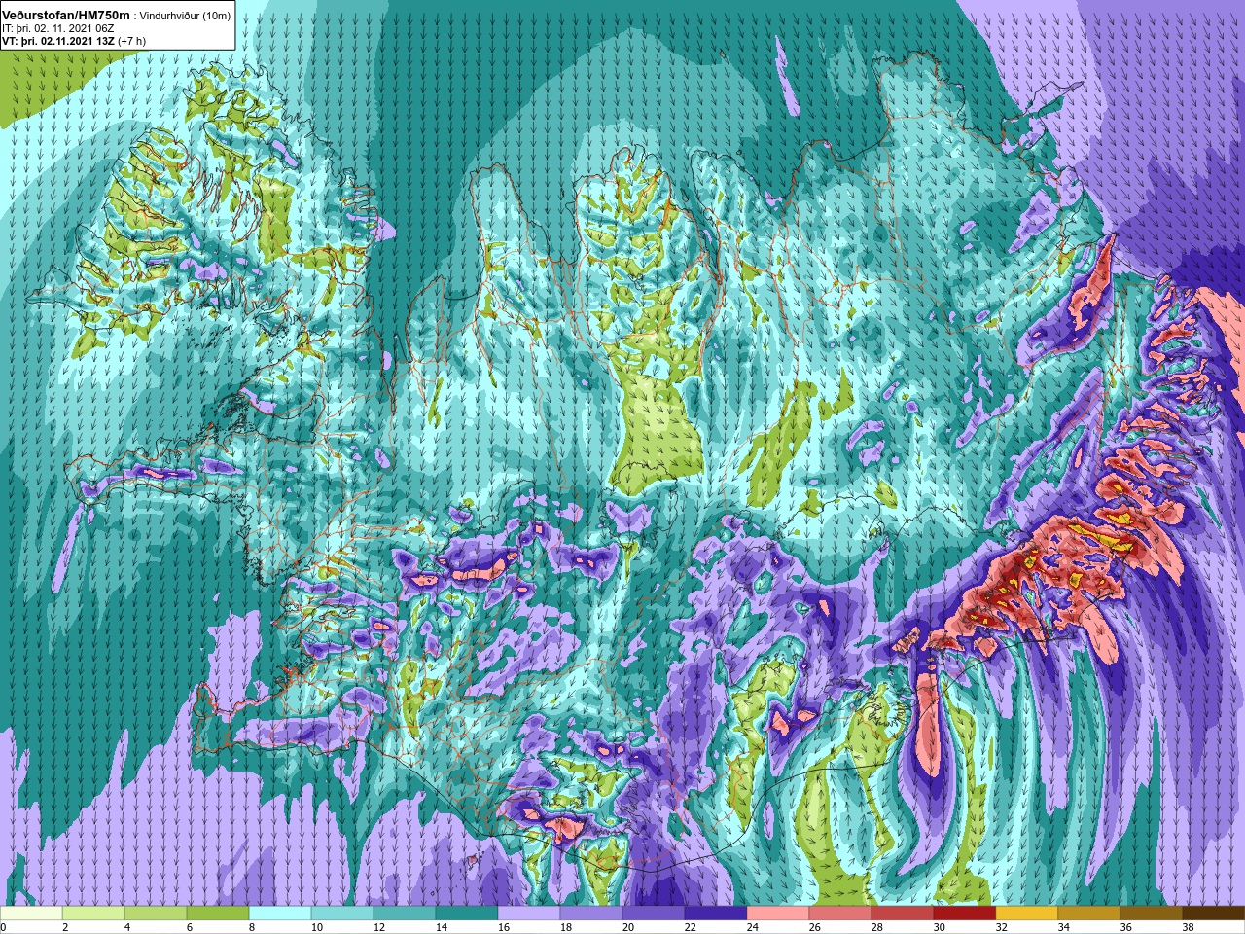Image resolution: width=1245 pixels, height=934 pixels.
Task: Choose the dark indigo legend swatch for 22–24
Action: [716, 914]
